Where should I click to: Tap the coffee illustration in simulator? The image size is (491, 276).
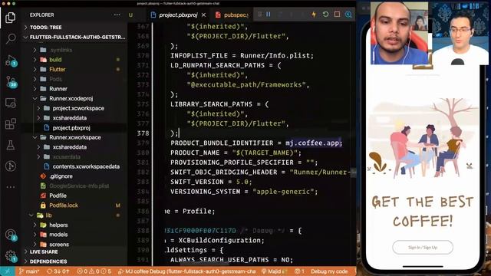tap(423, 138)
